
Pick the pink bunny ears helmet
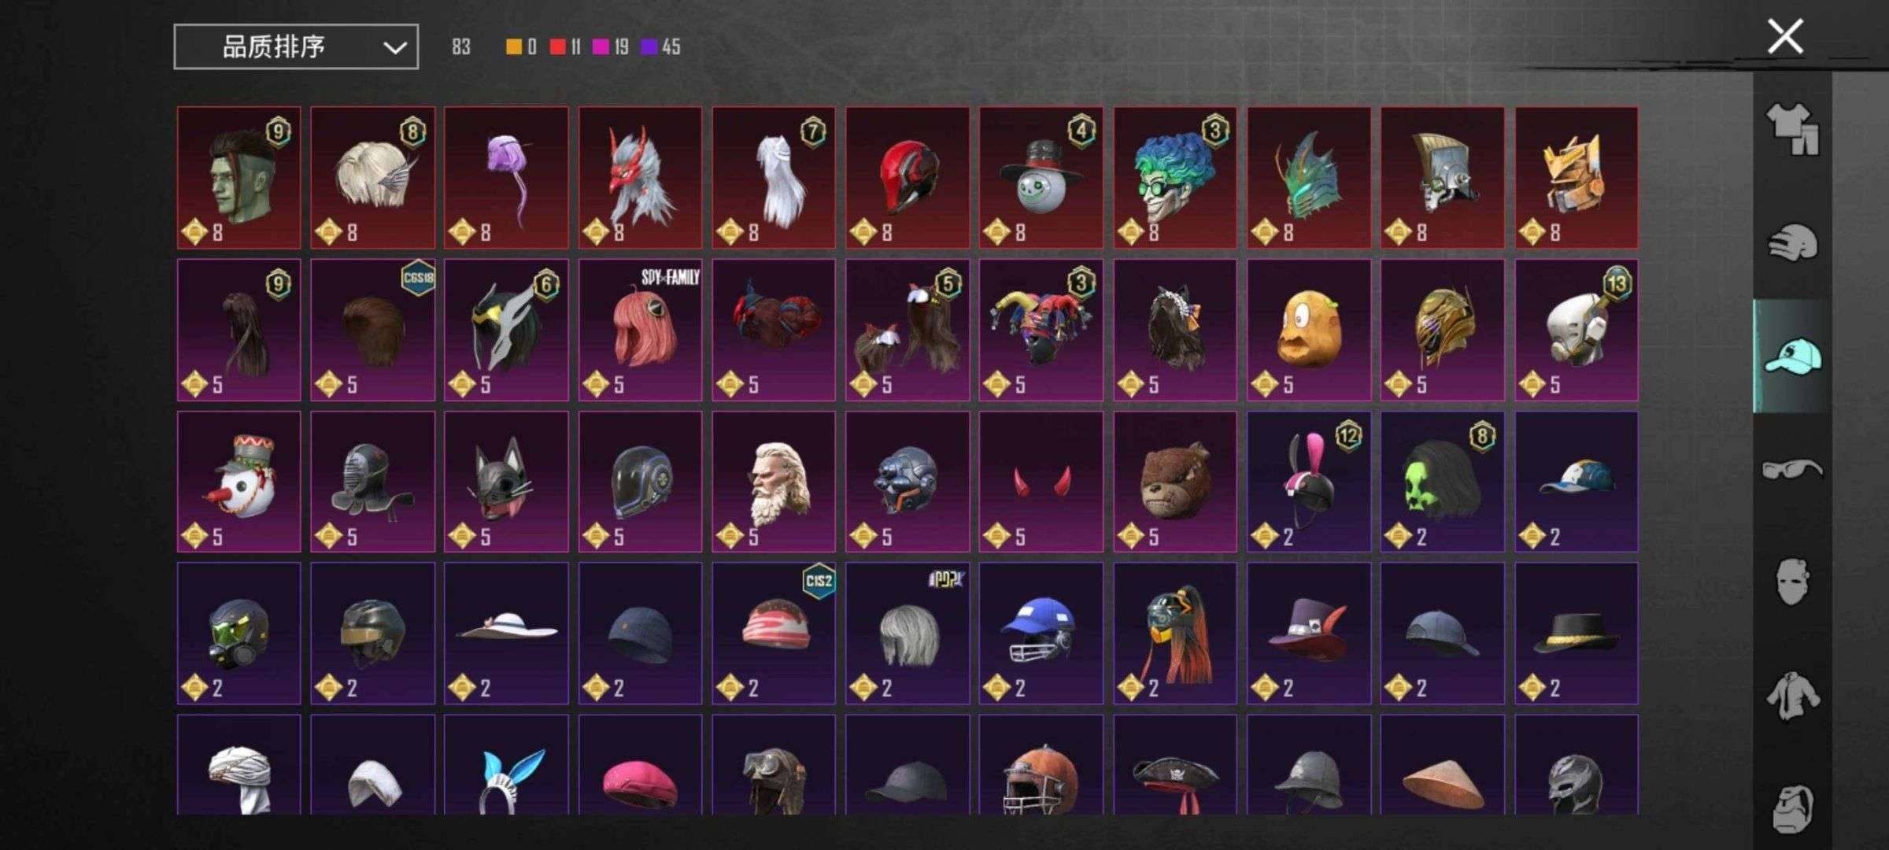tap(1308, 482)
